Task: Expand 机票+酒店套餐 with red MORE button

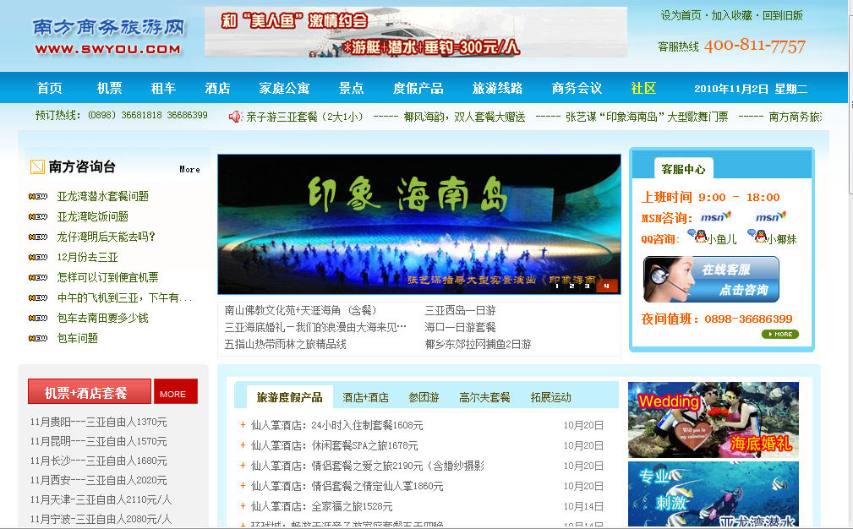Action: coord(175,393)
